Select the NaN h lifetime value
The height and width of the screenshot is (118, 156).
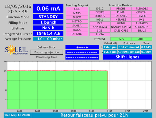48,28
